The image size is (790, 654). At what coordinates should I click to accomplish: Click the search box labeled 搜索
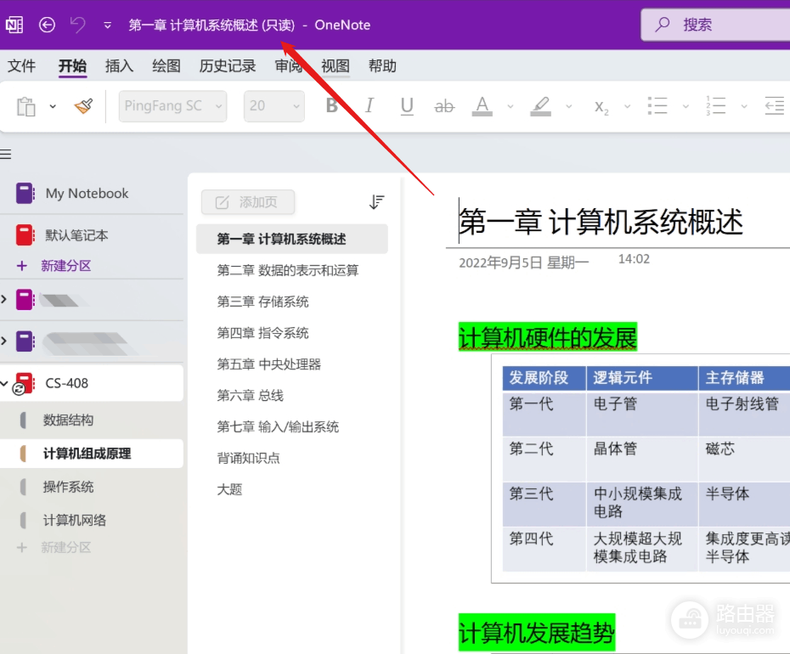pos(715,25)
